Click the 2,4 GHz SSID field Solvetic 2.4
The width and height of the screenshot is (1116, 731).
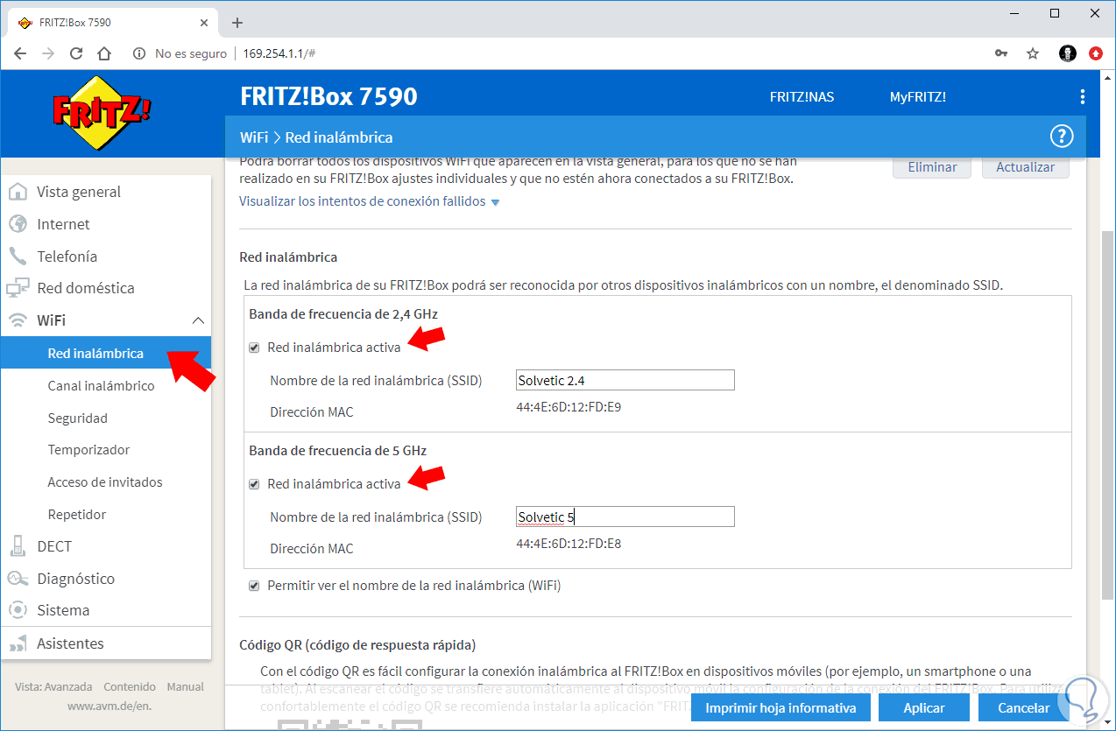coord(625,380)
